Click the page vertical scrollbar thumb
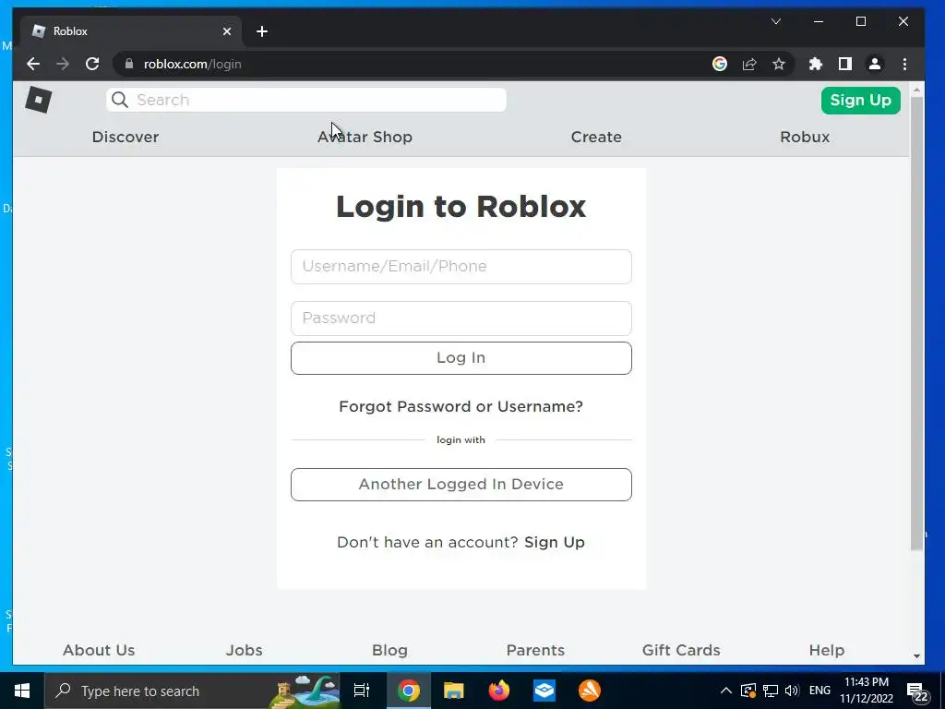This screenshot has height=709, width=945. click(x=916, y=323)
